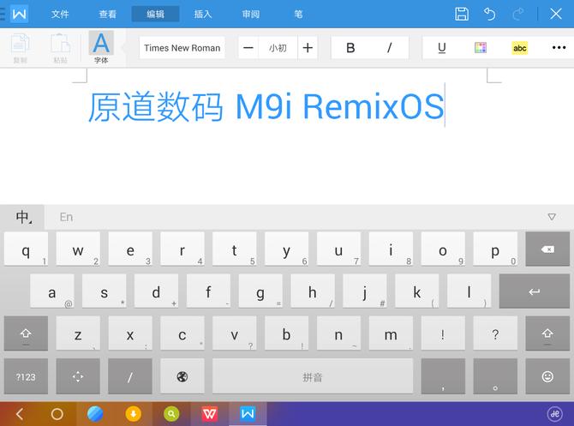The width and height of the screenshot is (574, 426).
Task: Click the paste (粘贴) icon
Action: [61, 48]
